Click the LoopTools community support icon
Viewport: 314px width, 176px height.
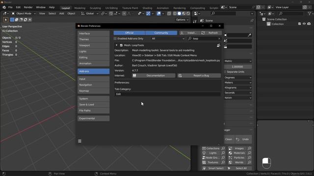tap(218, 45)
